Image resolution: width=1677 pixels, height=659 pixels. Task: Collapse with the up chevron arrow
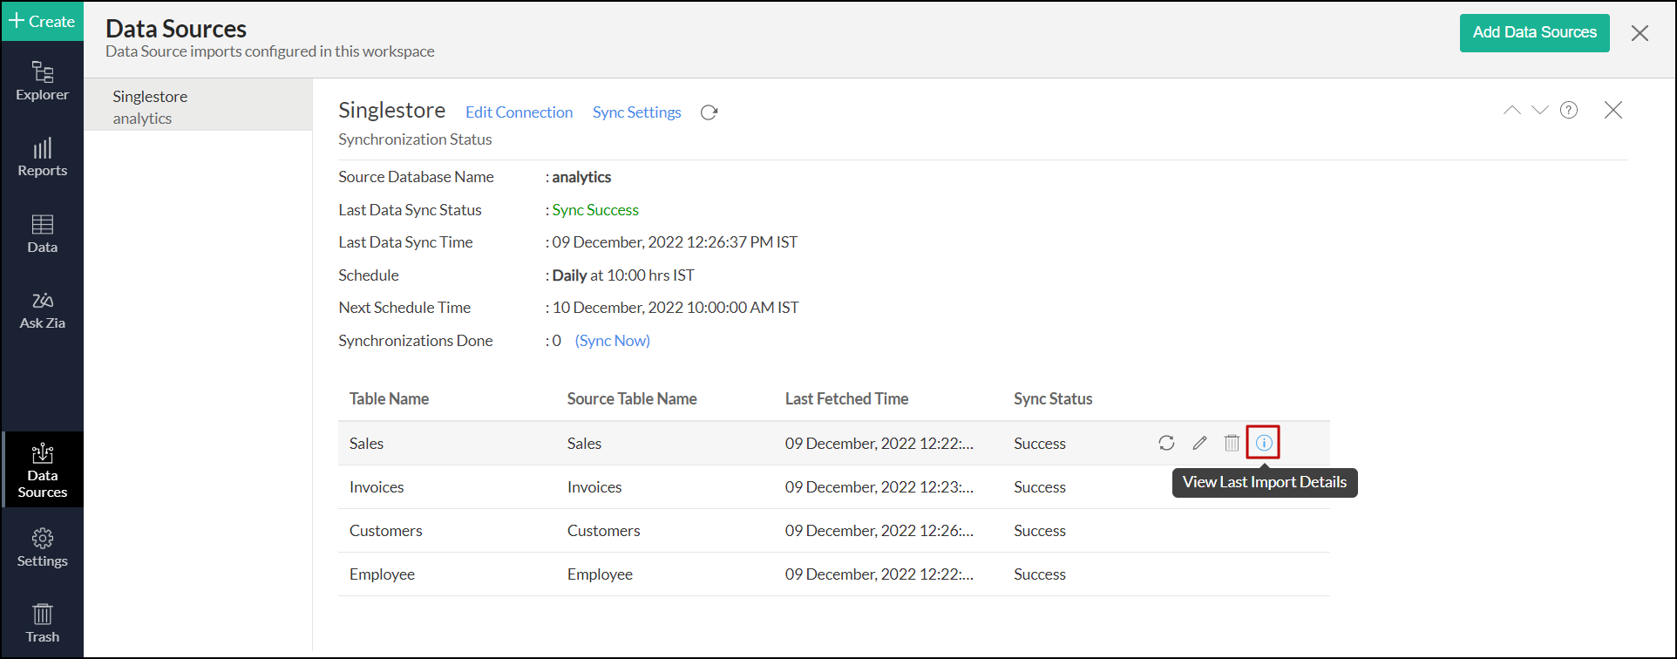click(1511, 110)
